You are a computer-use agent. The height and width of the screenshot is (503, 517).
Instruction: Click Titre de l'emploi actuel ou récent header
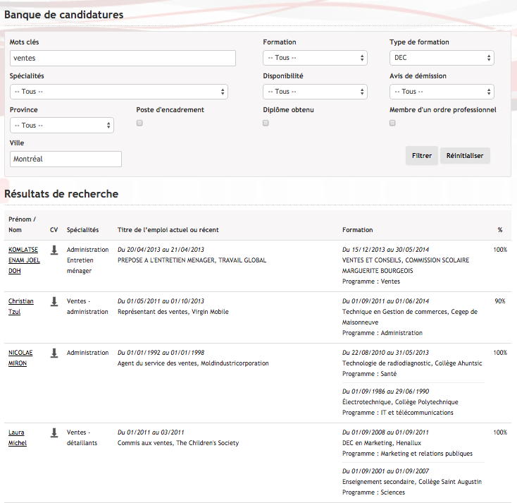(168, 230)
